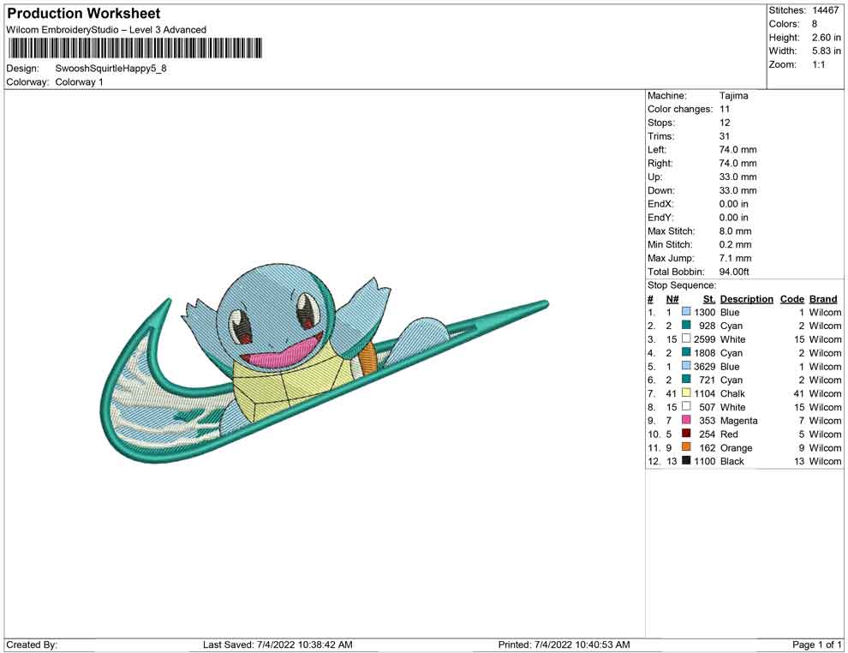Image resolution: width=848 pixels, height=653 pixels.
Task: Pick the blue swatch in the 3629-stitch row
Action: click(686, 366)
